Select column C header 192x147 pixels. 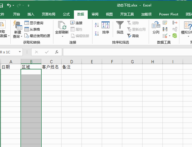(x=51, y=62)
